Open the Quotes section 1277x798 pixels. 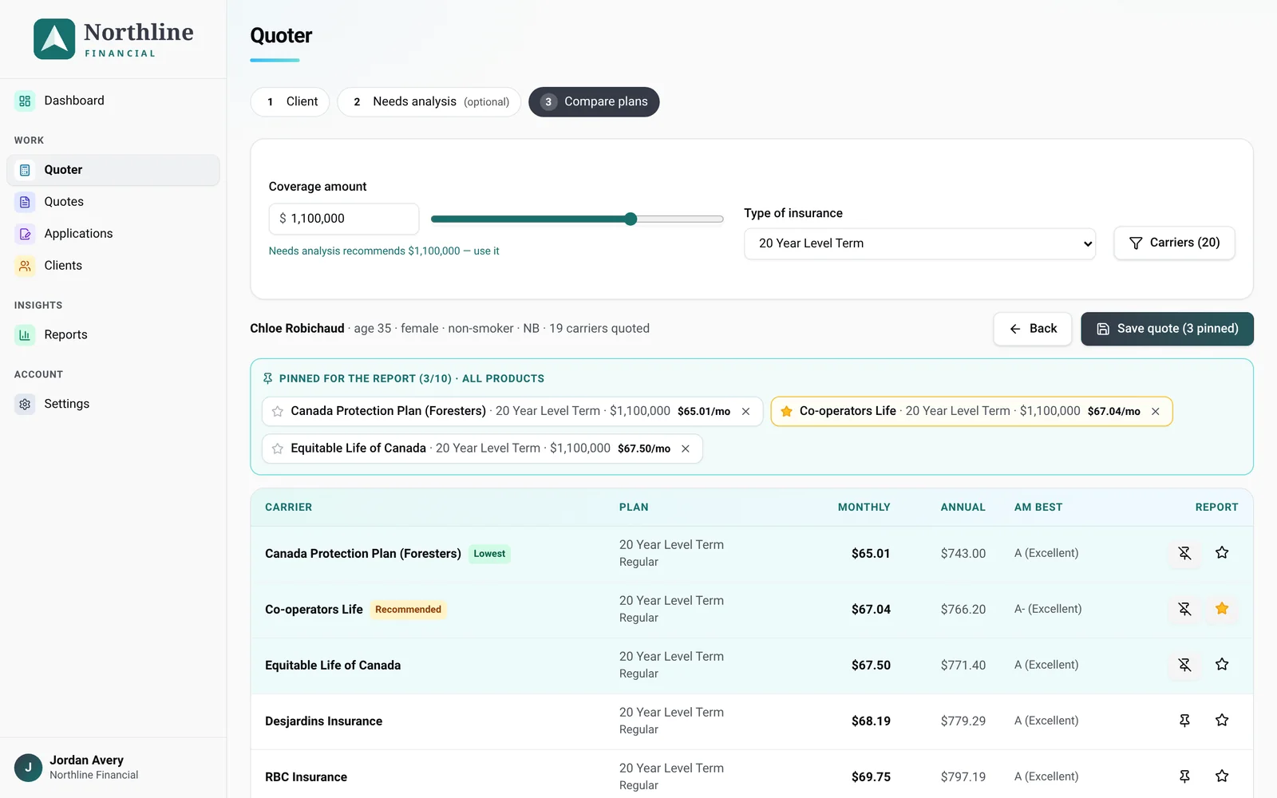[113, 202]
